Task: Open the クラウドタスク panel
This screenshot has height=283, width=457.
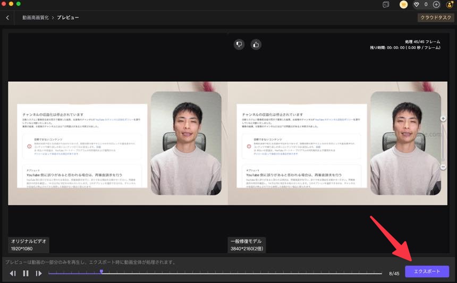Action: [436, 18]
